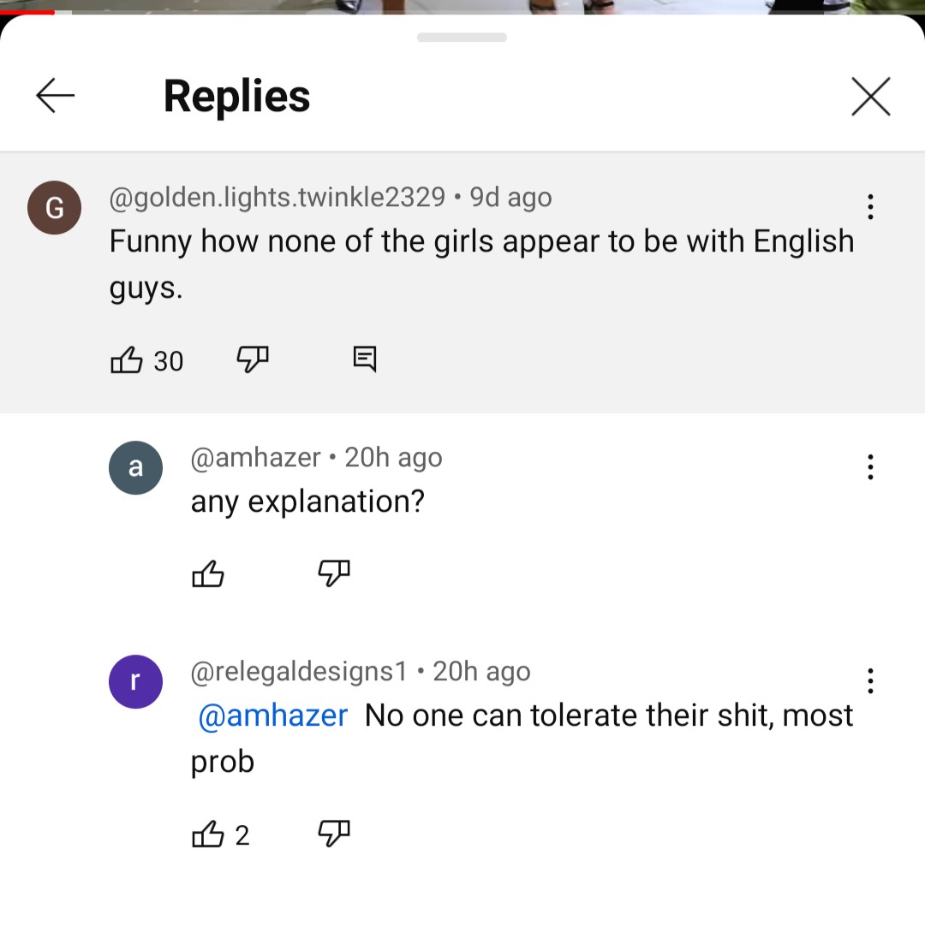Open the @relegaldesigns1 username
Viewport: 925px width, 926px height.
[x=299, y=672]
